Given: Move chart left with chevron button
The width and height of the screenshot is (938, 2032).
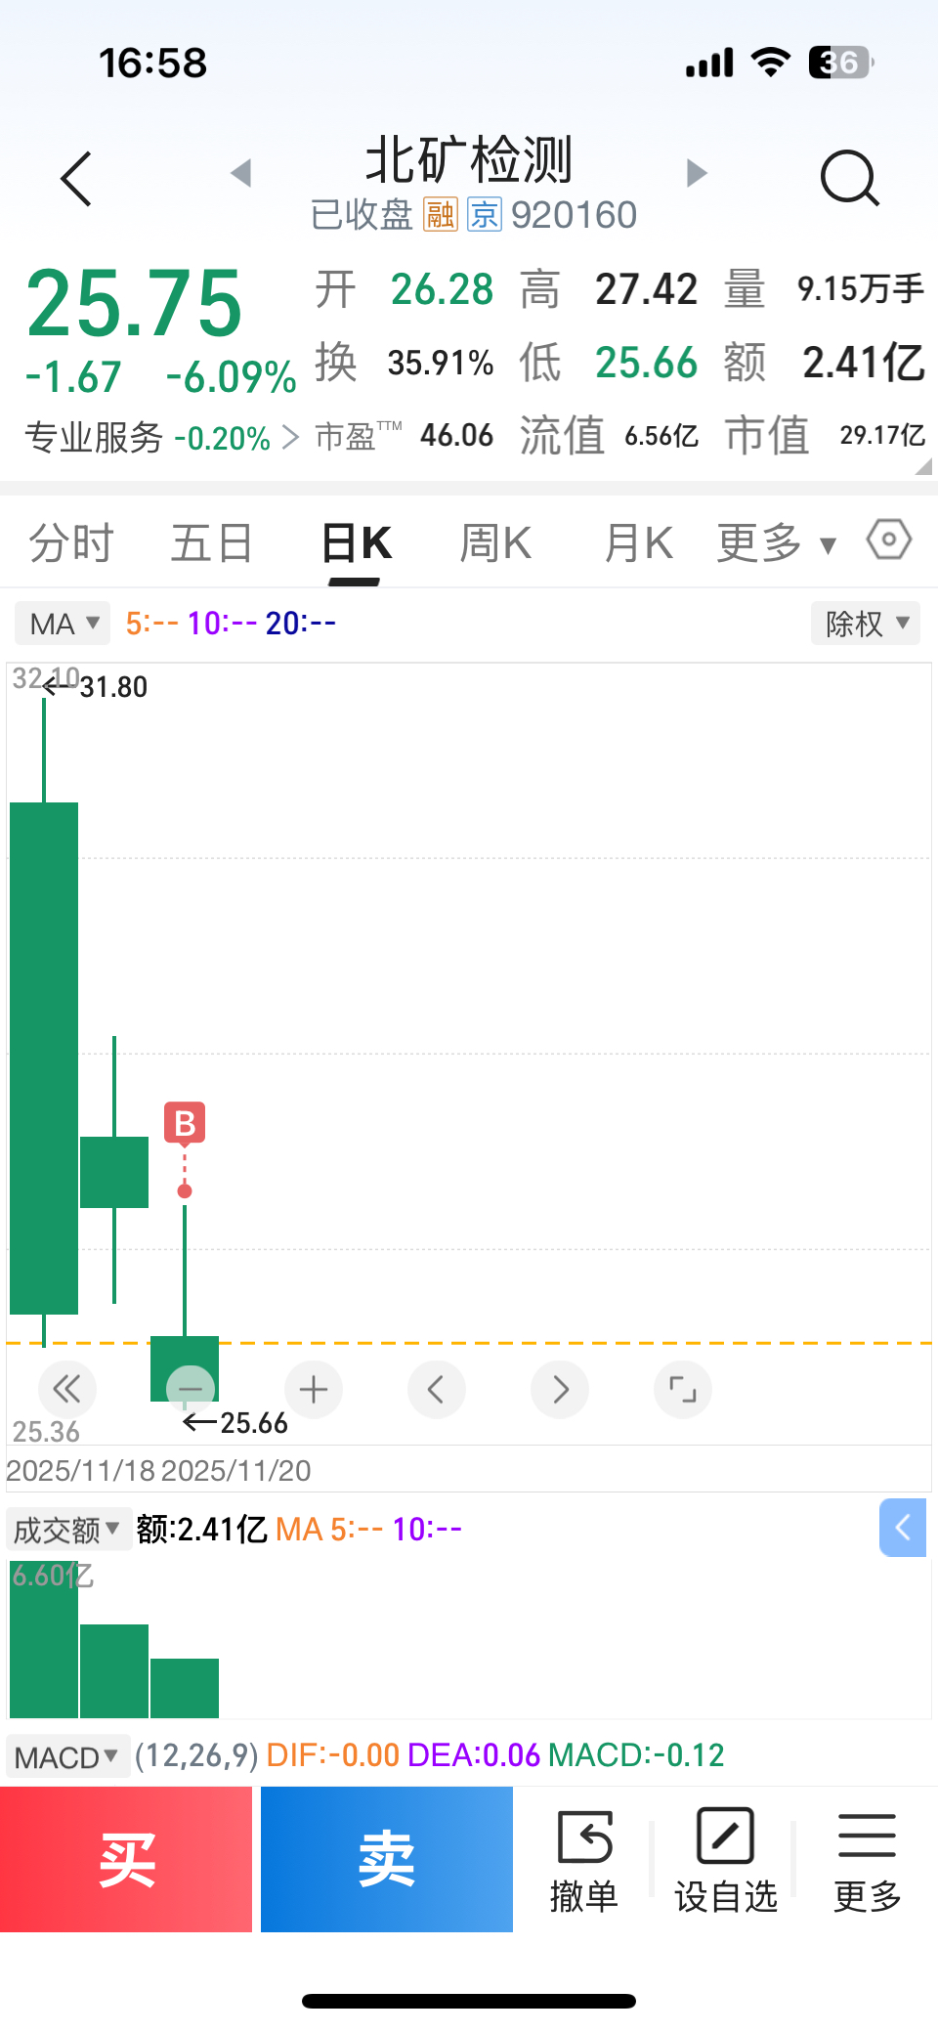Looking at the screenshot, I should click(x=437, y=1389).
